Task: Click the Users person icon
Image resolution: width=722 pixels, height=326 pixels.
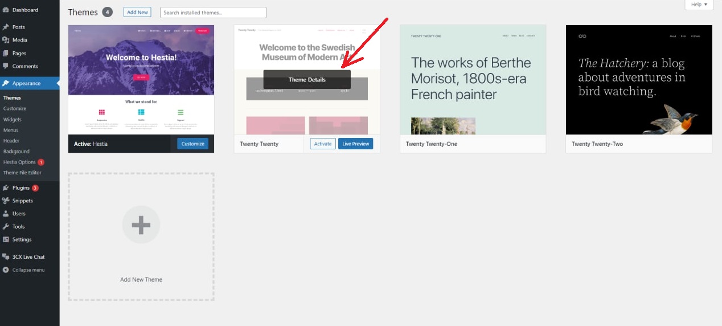Action: [x=6, y=214]
